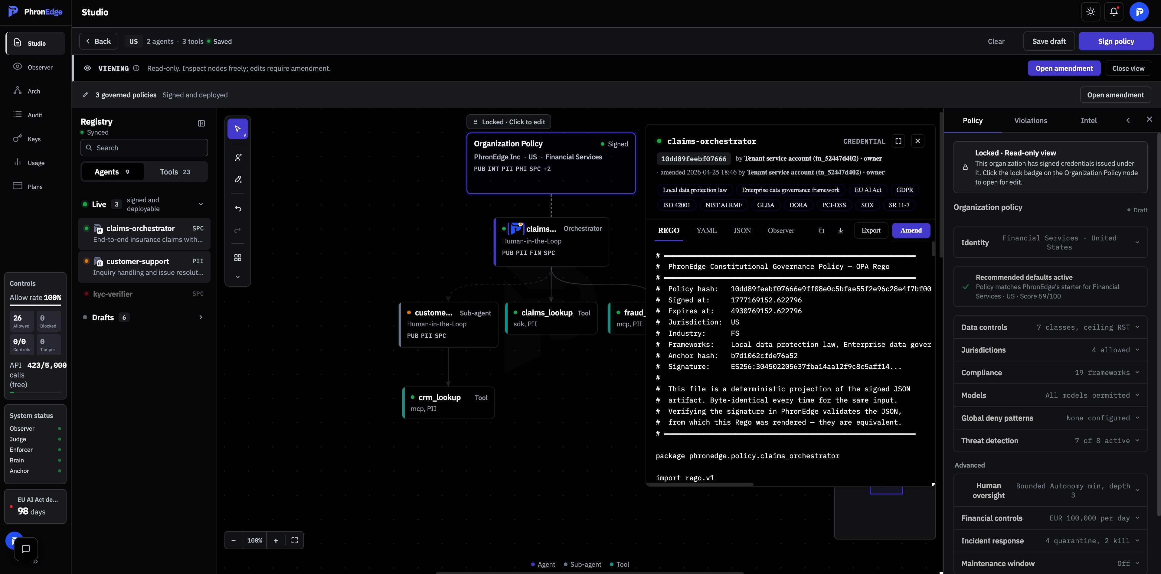Viewport: 1161px width, 574px height.
Task: Expand the Drafts section
Action: coord(201,317)
